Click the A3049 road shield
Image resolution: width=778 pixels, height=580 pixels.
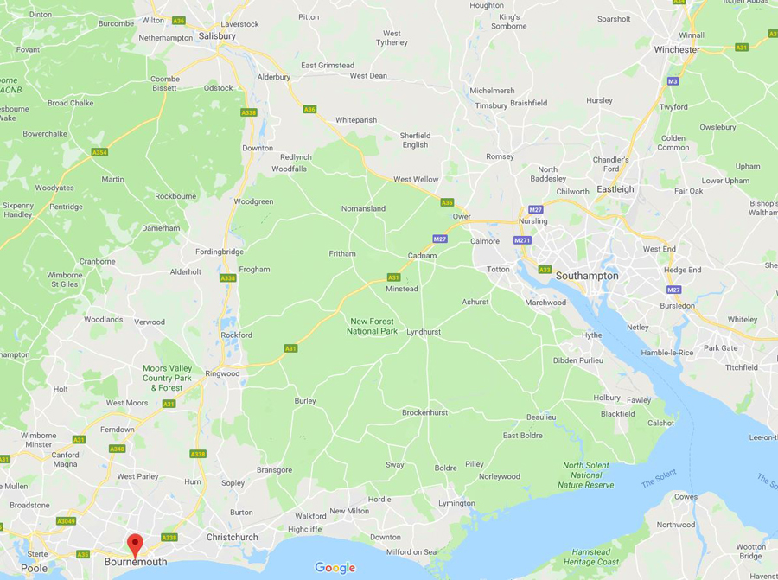pos(66,521)
